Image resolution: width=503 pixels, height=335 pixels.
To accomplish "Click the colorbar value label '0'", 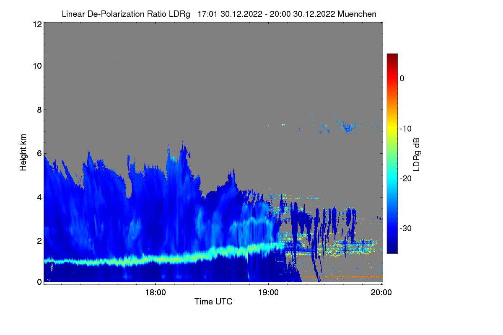I will click(402, 78).
